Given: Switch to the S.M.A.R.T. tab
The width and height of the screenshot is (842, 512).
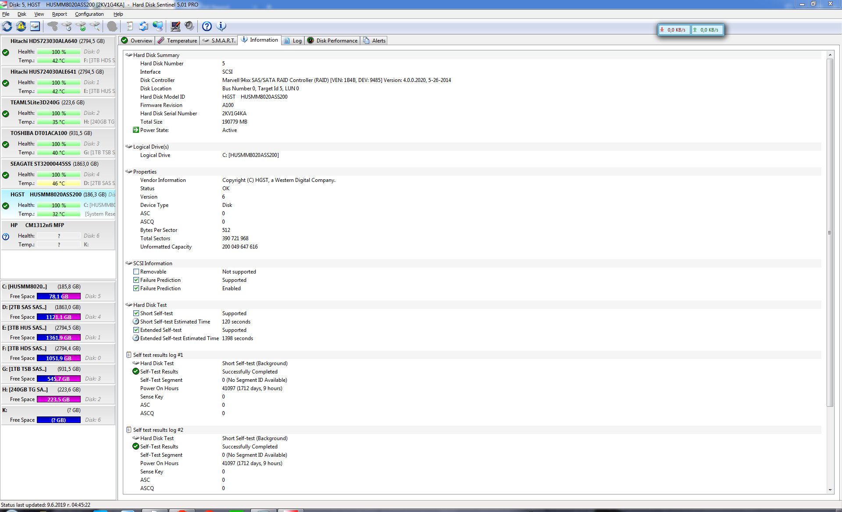Looking at the screenshot, I should click(x=219, y=40).
